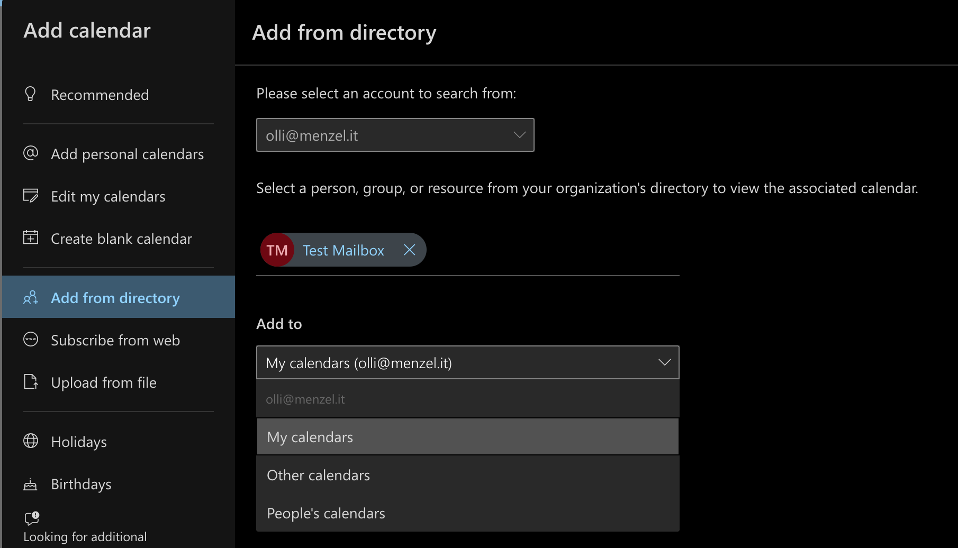Click the Edit my calendars pencil icon

coord(31,196)
